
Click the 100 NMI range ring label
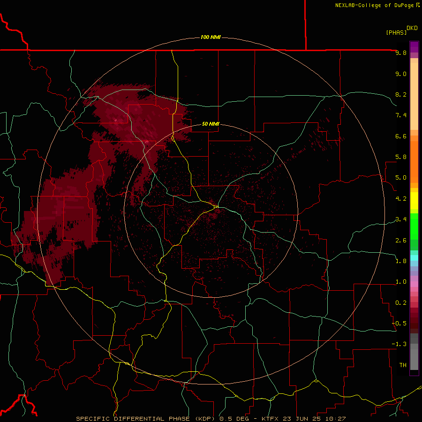[x=211, y=37]
